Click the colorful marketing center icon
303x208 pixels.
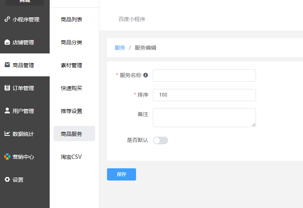click(x=7, y=156)
